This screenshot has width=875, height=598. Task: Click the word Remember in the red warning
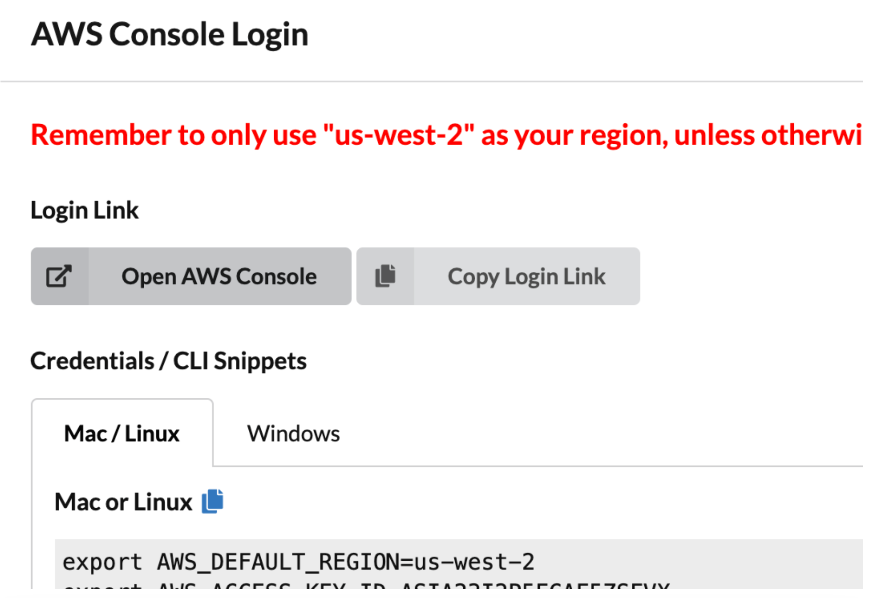click(x=100, y=135)
